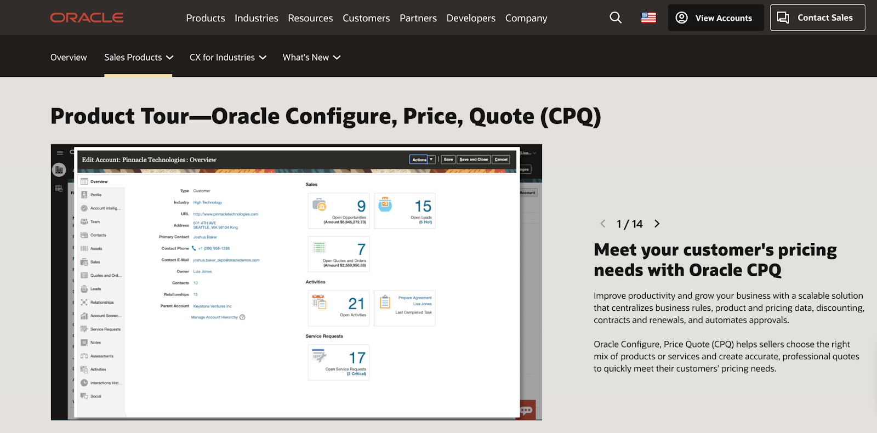Go to previous tour slide arrow
This screenshot has width=877, height=433.
[x=603, y=224]
